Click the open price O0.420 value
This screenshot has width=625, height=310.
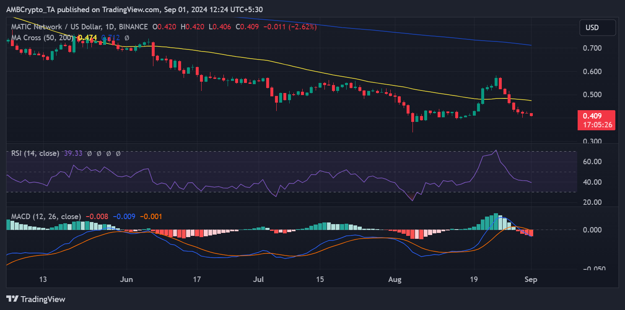coord(165,26)
